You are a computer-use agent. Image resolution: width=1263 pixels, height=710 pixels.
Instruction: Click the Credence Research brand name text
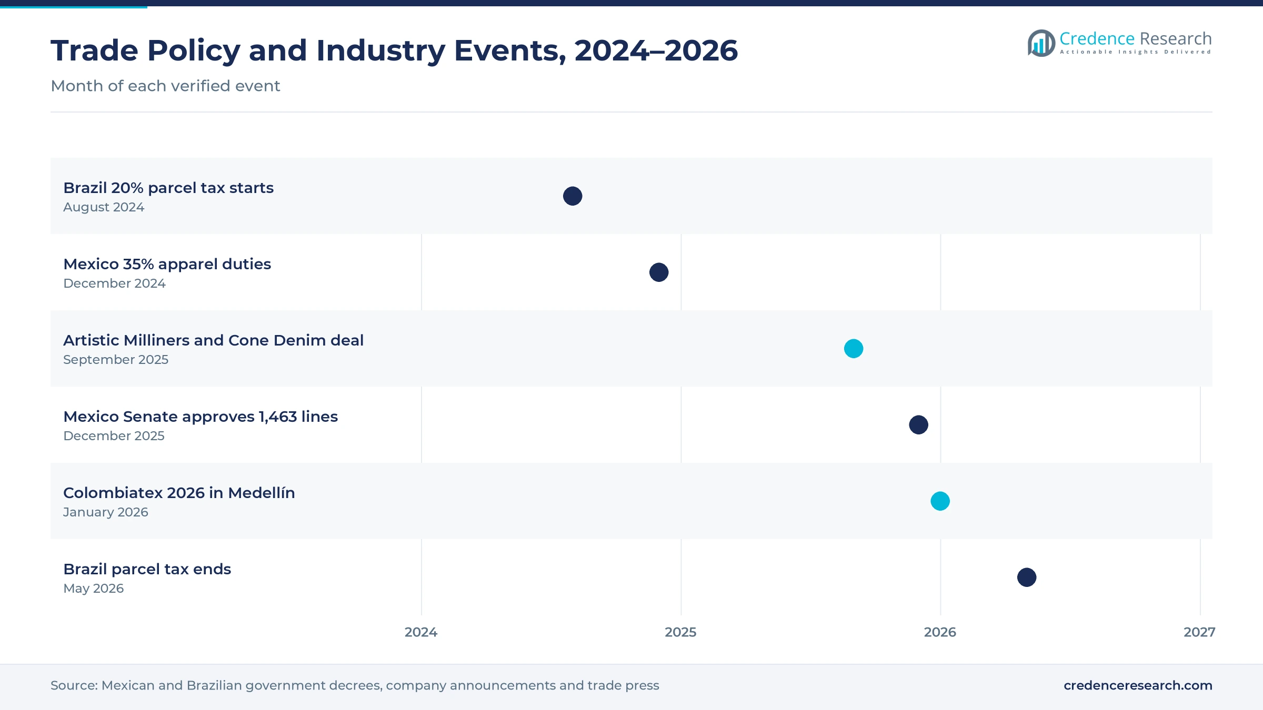point(1136,38)
